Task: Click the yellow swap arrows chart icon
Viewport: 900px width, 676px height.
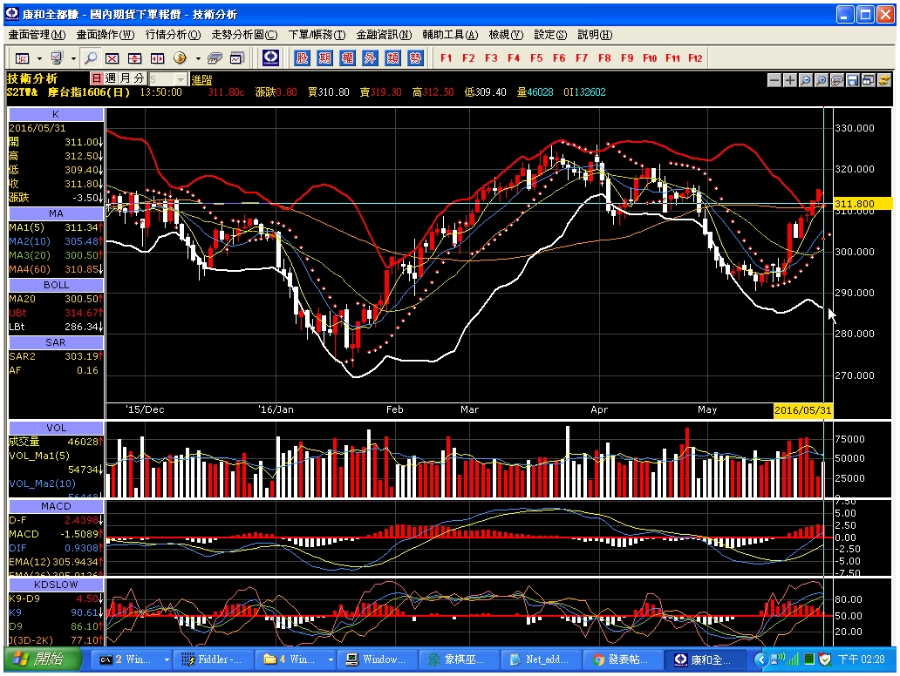Action: pos(884,80)
